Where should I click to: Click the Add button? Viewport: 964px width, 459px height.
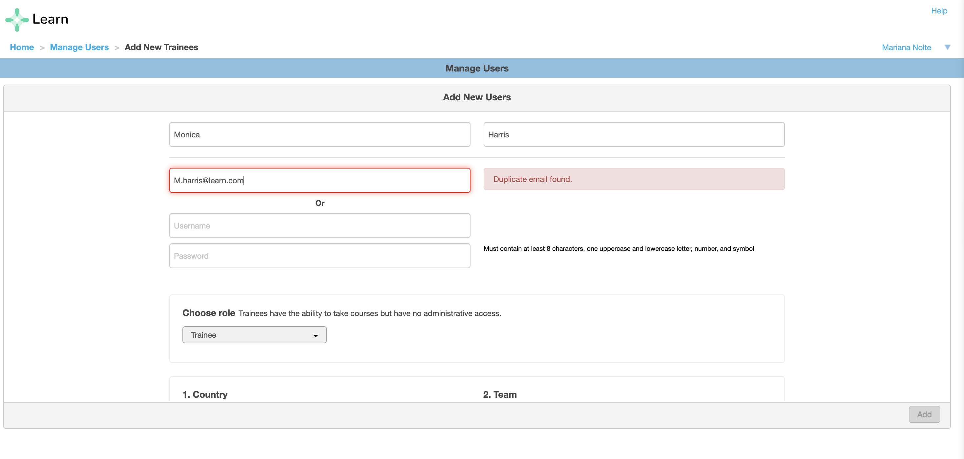[x=924, y=414]
